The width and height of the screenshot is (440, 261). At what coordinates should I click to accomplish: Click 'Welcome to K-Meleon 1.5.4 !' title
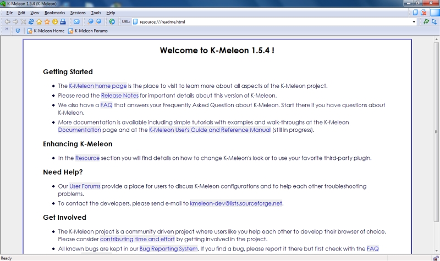[217, 51]
